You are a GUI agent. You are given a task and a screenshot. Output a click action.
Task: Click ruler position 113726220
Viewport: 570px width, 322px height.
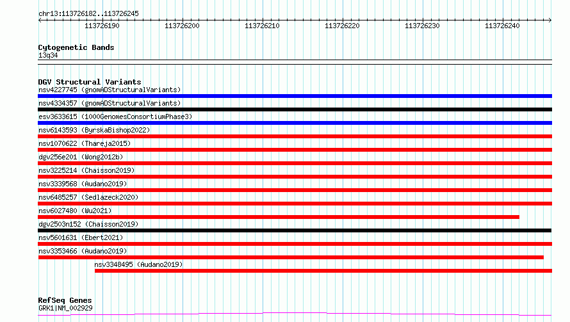[x=342, y=26]
